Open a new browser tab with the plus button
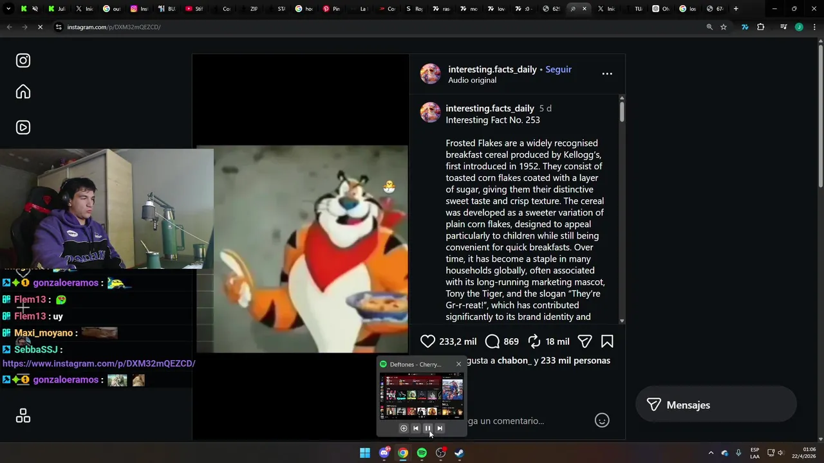 coord(736,9)
